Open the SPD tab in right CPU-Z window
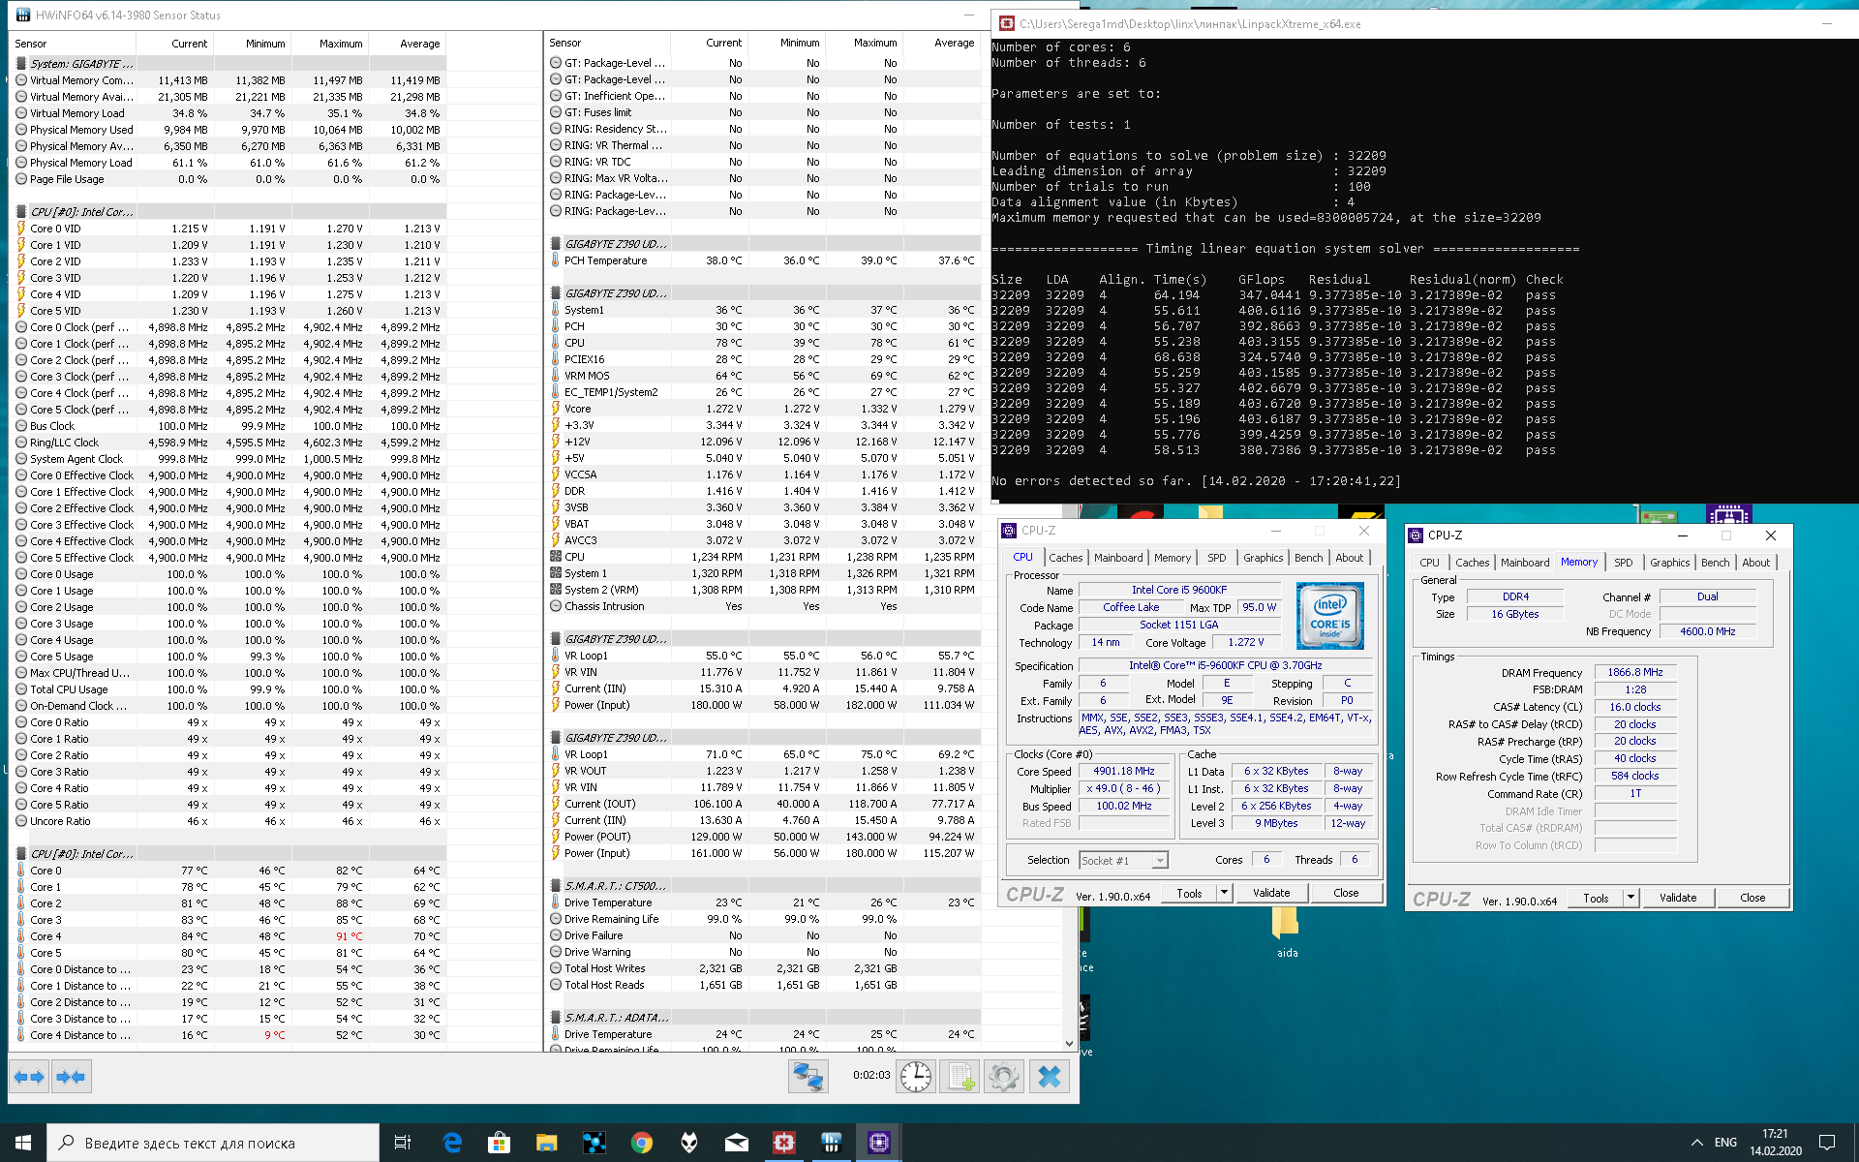This screenshot has height=1162, width=1859. pos(1624,563)
